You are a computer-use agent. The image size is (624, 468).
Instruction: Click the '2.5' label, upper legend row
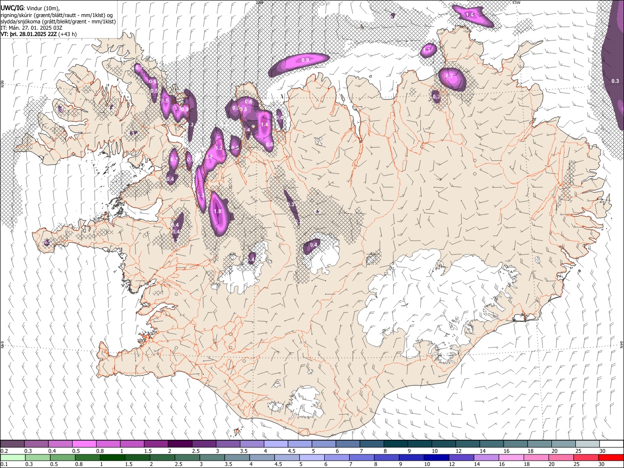coord(195,451)
